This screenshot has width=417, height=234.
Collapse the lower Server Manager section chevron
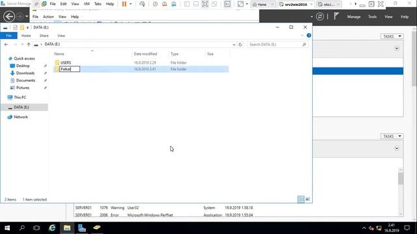click(397, 148)
